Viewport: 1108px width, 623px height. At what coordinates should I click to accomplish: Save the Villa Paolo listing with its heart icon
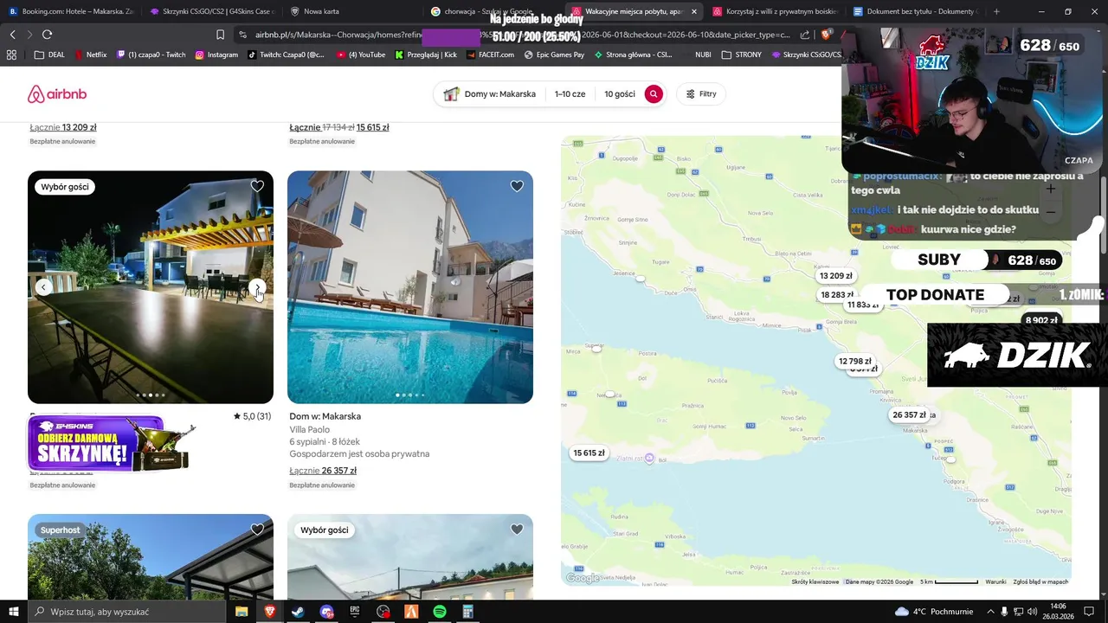pos(517,186)
